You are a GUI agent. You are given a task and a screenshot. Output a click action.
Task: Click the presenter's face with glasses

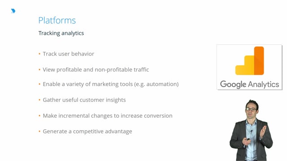pyautogui.click(x=252, y=110)
